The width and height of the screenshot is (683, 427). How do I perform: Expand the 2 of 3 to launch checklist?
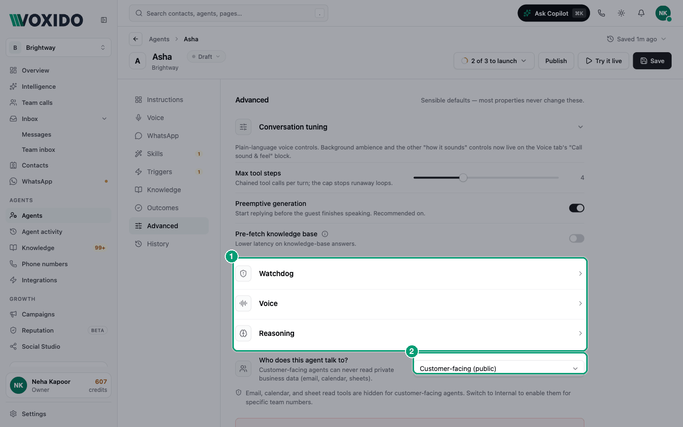[x=494, y=61]
